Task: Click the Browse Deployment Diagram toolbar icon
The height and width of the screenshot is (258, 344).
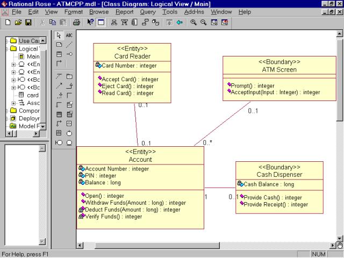Action: coord(155,23)
